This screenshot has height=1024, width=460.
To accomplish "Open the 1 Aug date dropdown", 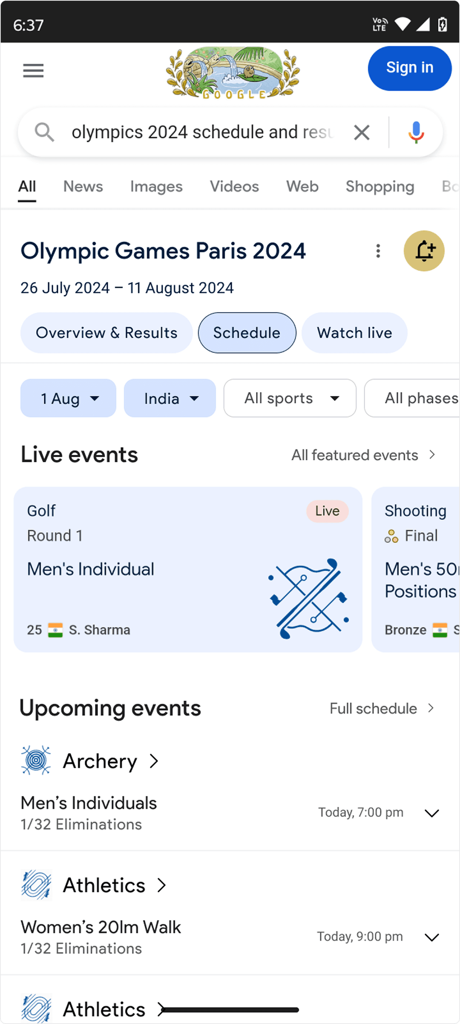I will coord(68,399).
